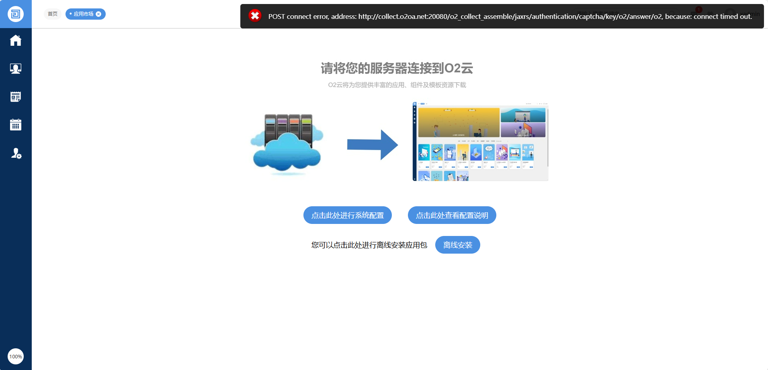Open the news/CMS icon in sidebar
This screenshot has height=370, width=768.
tap(16, 97)
